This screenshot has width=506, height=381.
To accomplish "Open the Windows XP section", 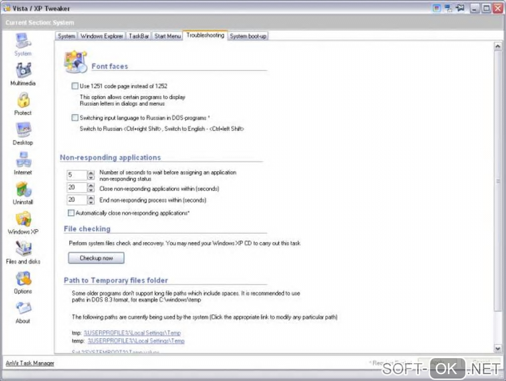I will [23, 223].
